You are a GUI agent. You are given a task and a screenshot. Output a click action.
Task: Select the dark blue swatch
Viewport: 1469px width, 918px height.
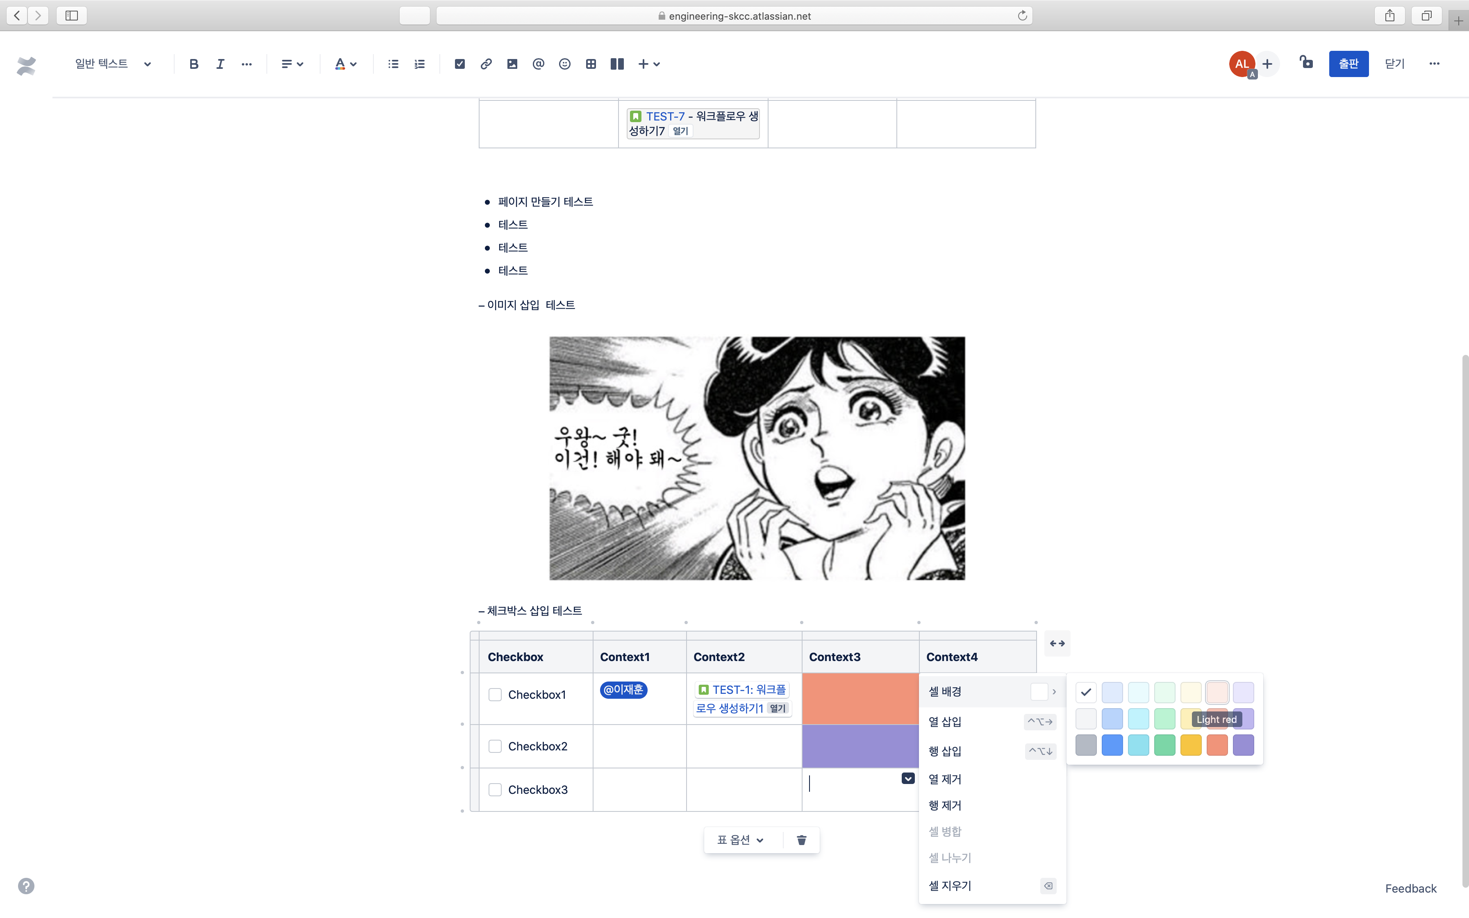1112,745
